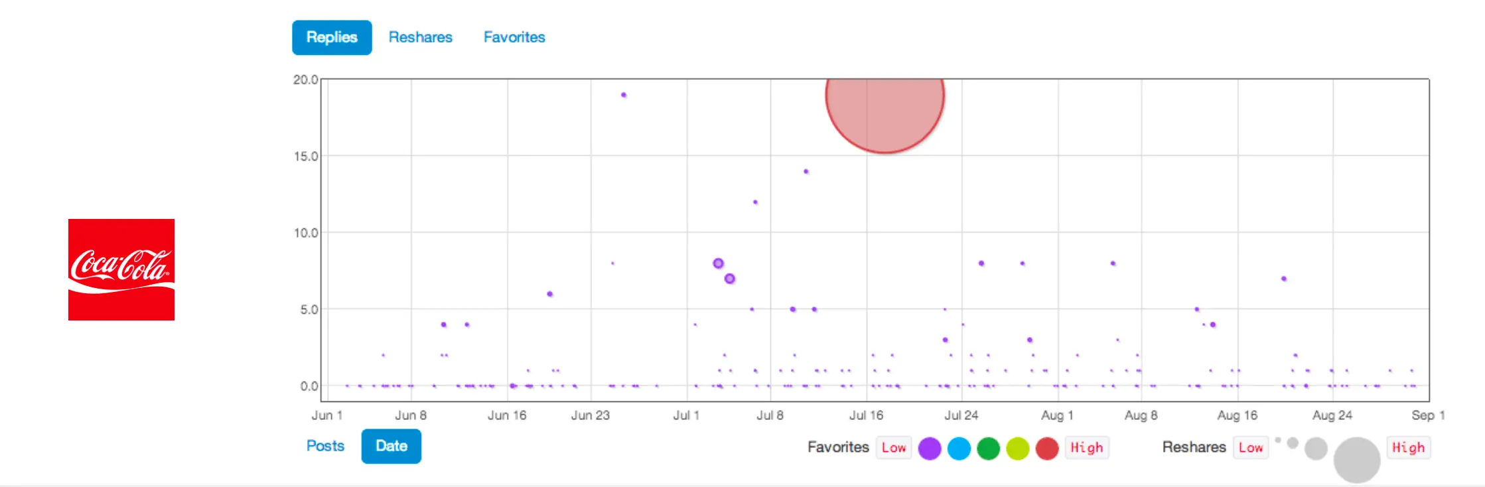The image size is (1485, 487).
Task: Click the second-largest gray Reshares circle
Action: tap(1316, 449)
